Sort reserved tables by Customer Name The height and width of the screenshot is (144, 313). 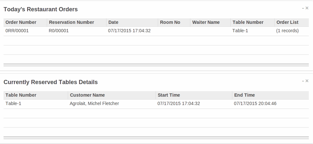87,95
